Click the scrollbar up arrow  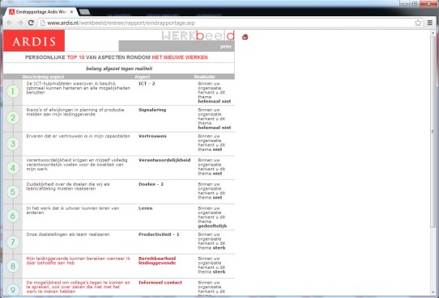pyautogui.click(x=433, y=32)
